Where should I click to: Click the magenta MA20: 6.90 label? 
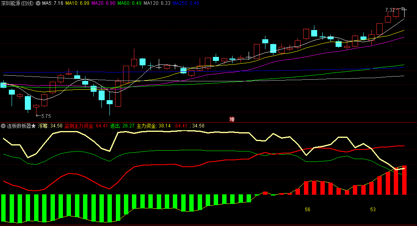coord(103,3)
